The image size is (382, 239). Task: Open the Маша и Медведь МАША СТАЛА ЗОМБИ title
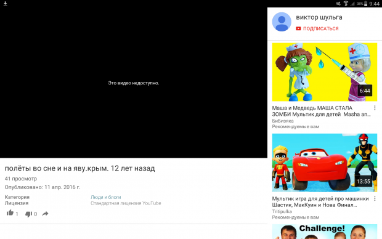coord(322,111)
